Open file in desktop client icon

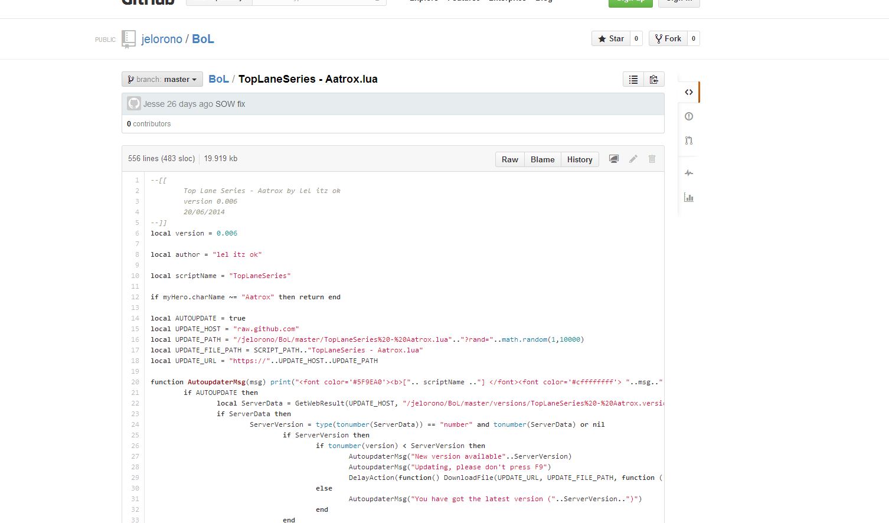614,159
